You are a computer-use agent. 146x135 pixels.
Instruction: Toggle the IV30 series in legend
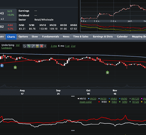pyautogui.click(x=104, y=102)
